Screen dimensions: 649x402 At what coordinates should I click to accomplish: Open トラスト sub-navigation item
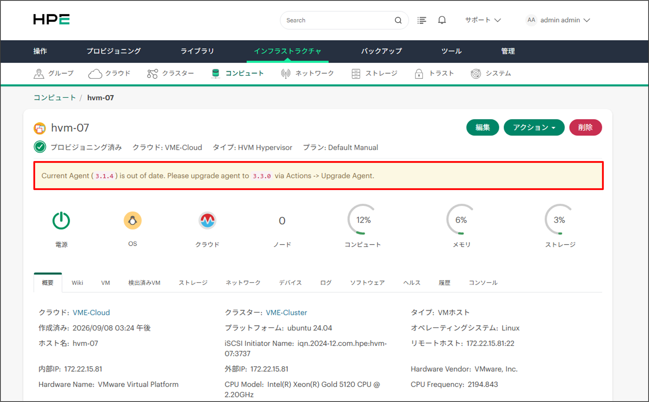pyautogui.click(x=434, y=74)
